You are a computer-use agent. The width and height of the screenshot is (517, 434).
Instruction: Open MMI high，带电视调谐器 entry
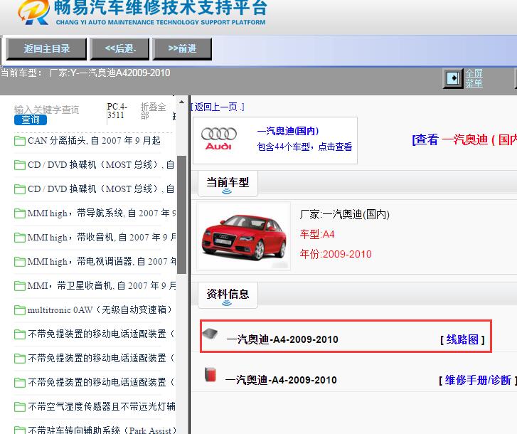(x=101, y=262)
